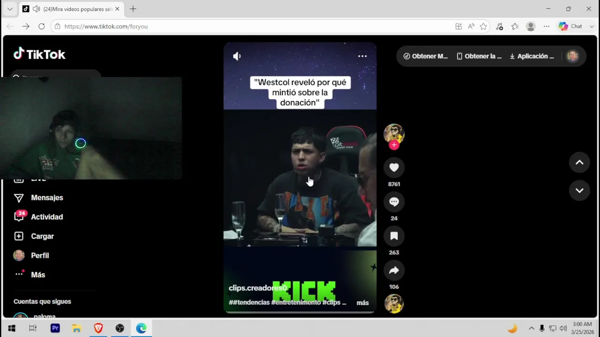600x337 pixels.
Task: Open browser Settings and more menu
Action: click(547, 26)
